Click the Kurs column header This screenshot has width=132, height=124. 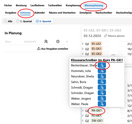coord(8,42)
